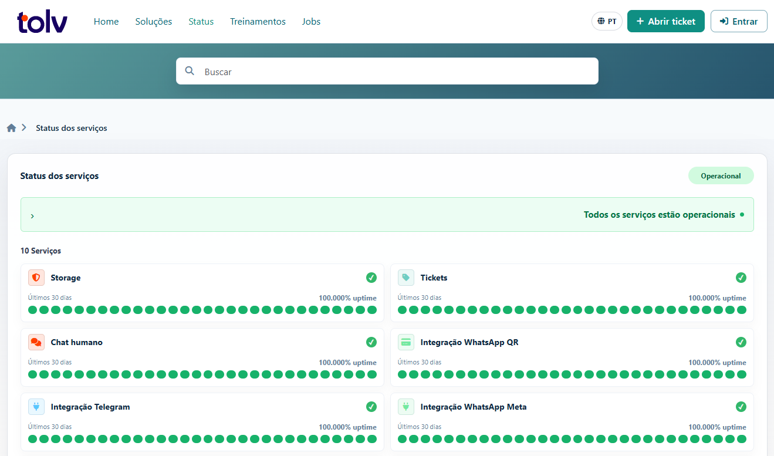
Task: Go to the Home menu
Action: (x=106, y=22)
